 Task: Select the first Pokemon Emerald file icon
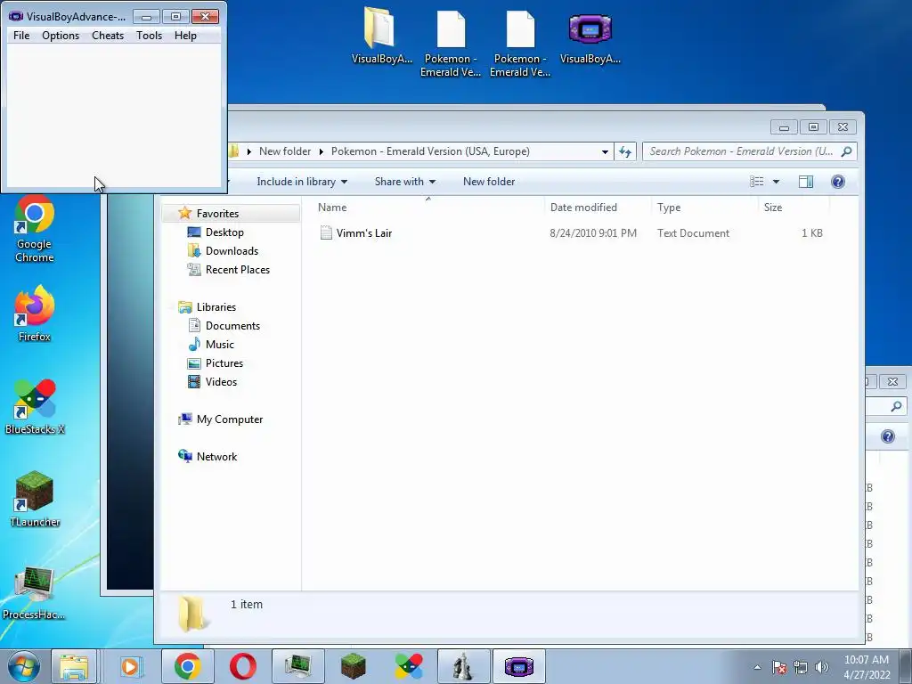(x=450, y=42)
